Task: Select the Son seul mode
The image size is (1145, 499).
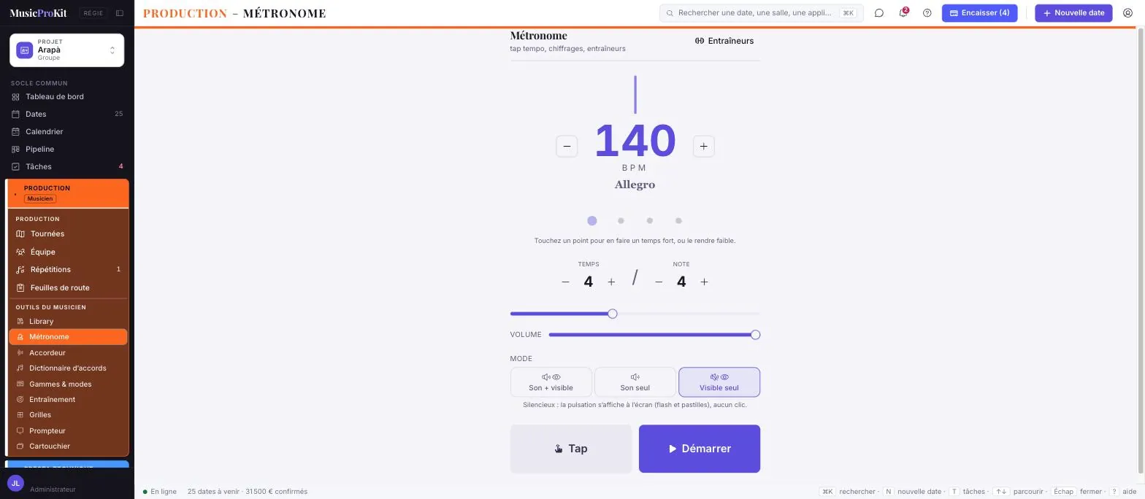Action: pyautogui.click(x=635, y=382)
